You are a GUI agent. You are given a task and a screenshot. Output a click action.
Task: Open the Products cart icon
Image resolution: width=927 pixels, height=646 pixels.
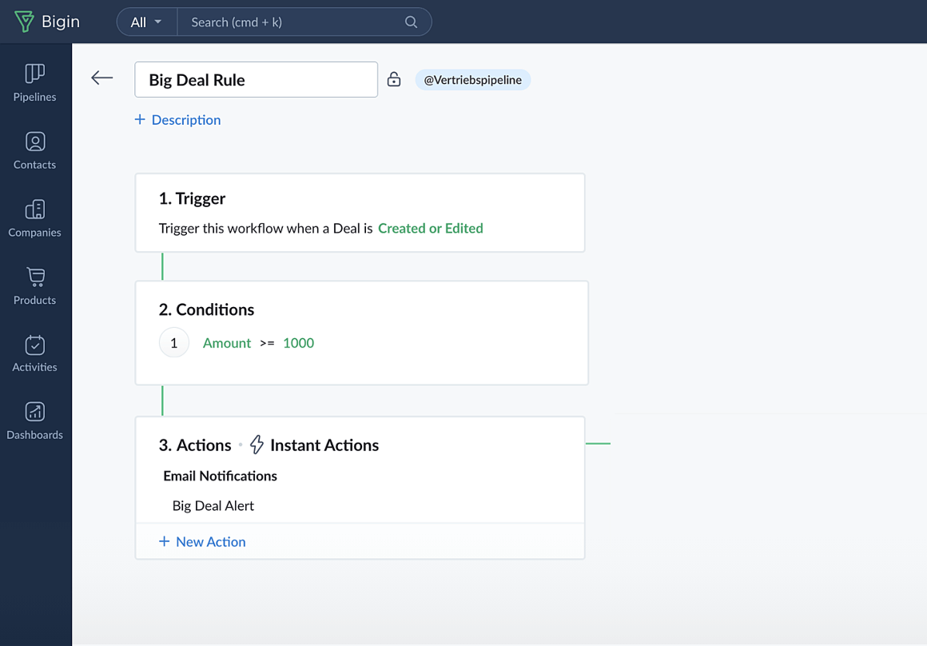coord(35,277)
